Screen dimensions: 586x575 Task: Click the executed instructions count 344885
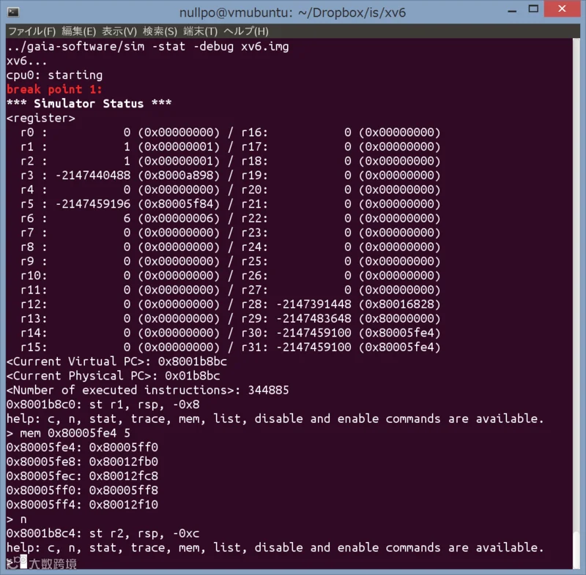tap(268, 391)
